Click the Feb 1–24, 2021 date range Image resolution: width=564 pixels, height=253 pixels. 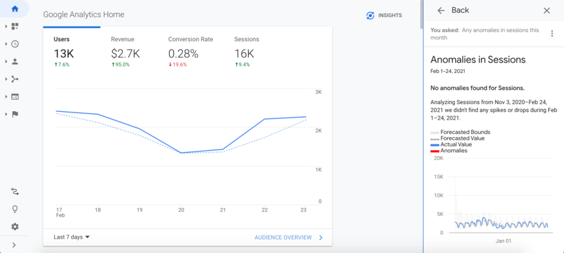click(448, 71)
